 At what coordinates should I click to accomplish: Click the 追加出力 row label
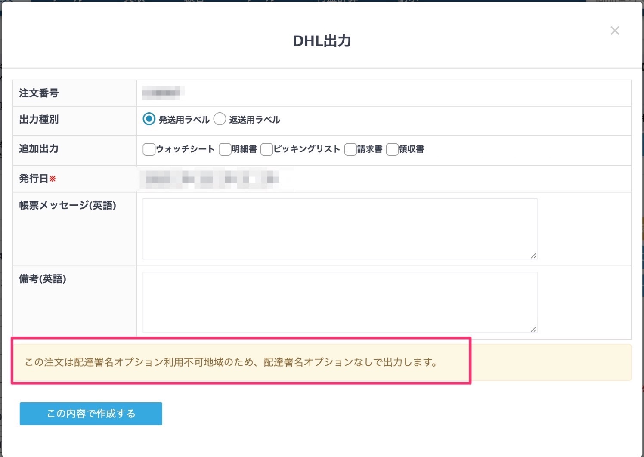(x=39, y=149)
